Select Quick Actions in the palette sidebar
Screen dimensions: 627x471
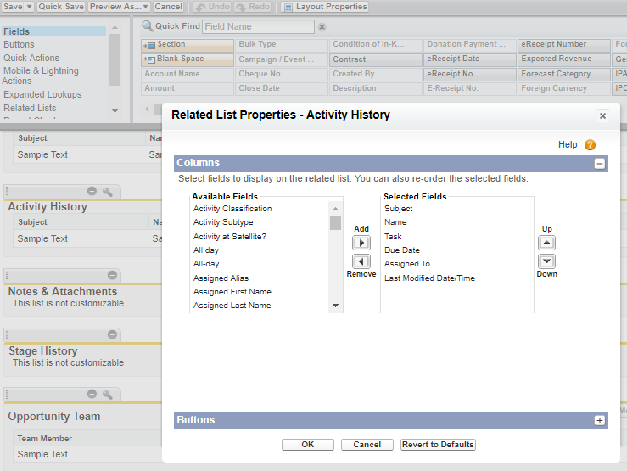point(31,58)
